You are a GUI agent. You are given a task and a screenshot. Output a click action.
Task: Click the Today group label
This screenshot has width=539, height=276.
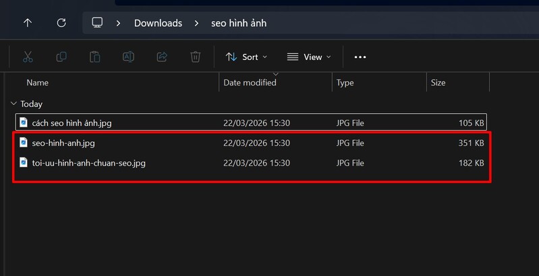[31, 104]
